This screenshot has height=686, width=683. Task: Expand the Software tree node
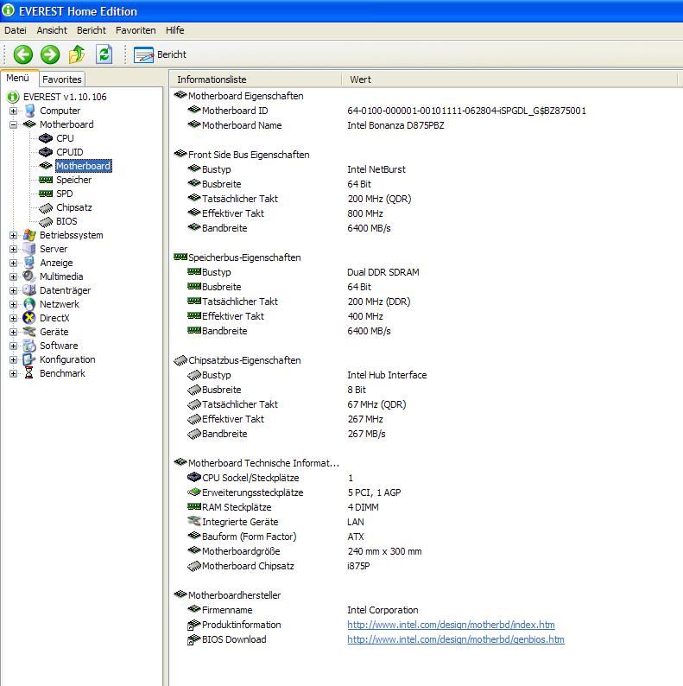point(13,346)
